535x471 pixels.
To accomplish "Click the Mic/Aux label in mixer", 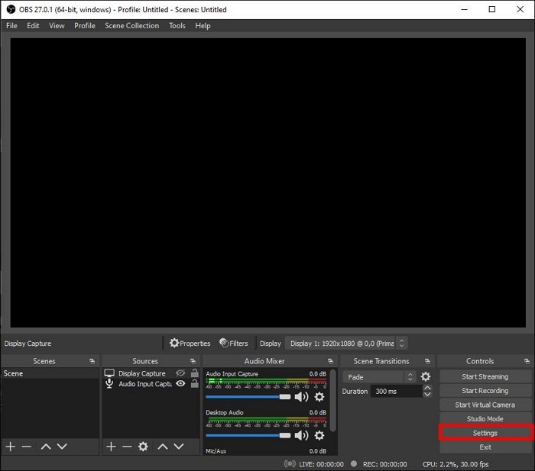I will (x=216, y=451).
